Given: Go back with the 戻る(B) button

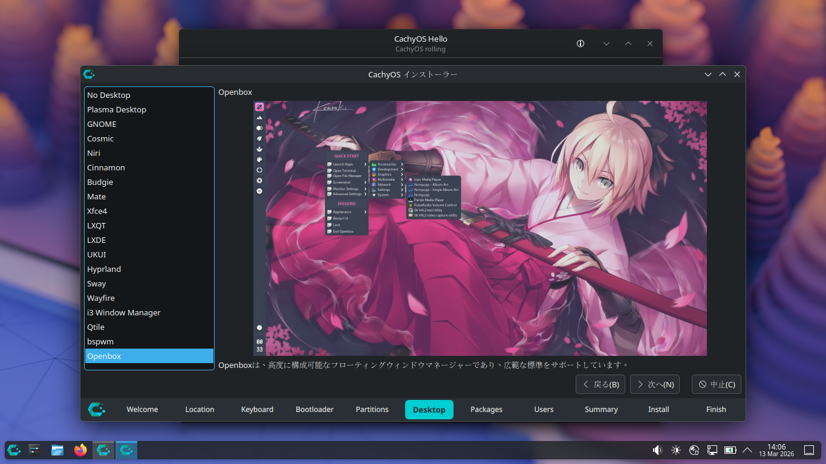Looking at the screenshot, I should (600, 384).
